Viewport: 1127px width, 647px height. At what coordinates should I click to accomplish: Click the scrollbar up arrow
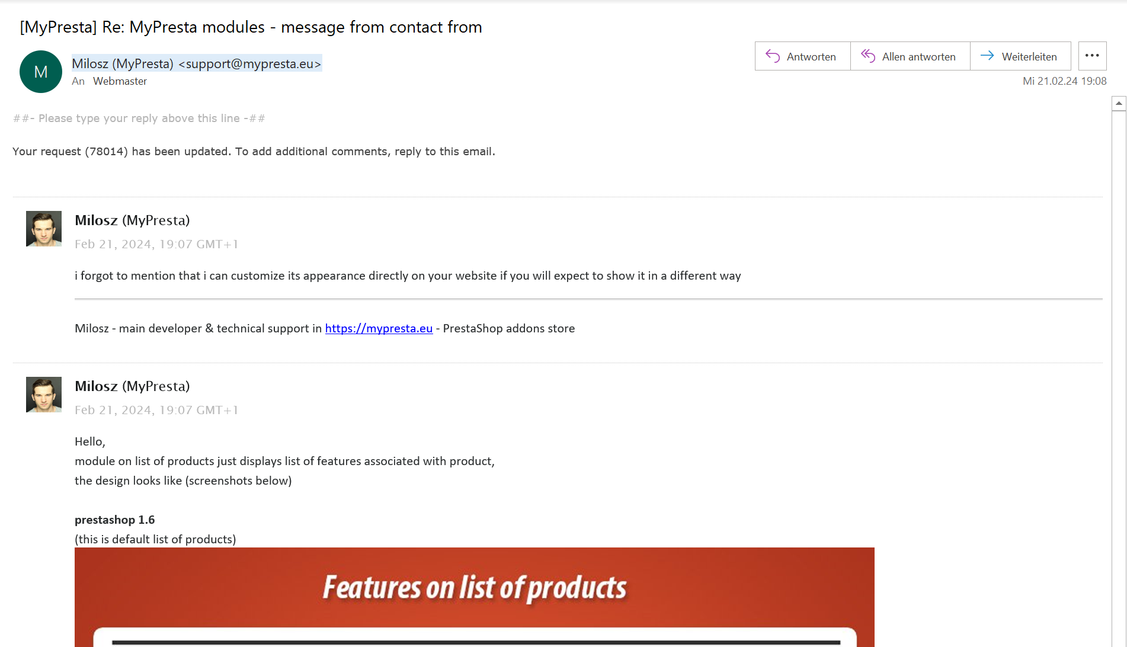[1119, 104]
